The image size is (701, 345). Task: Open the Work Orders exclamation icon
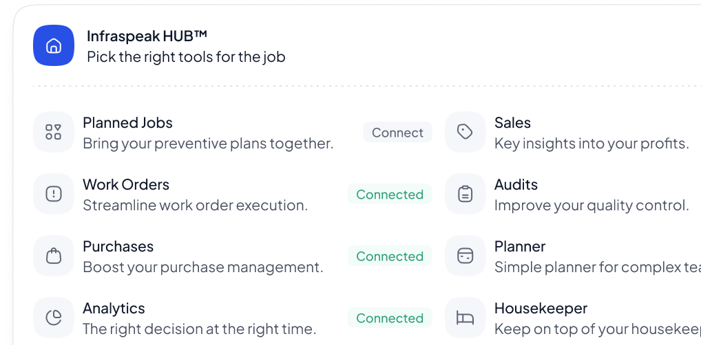(x=54, y=194)
